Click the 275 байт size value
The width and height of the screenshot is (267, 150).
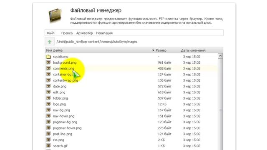[164, 128]
